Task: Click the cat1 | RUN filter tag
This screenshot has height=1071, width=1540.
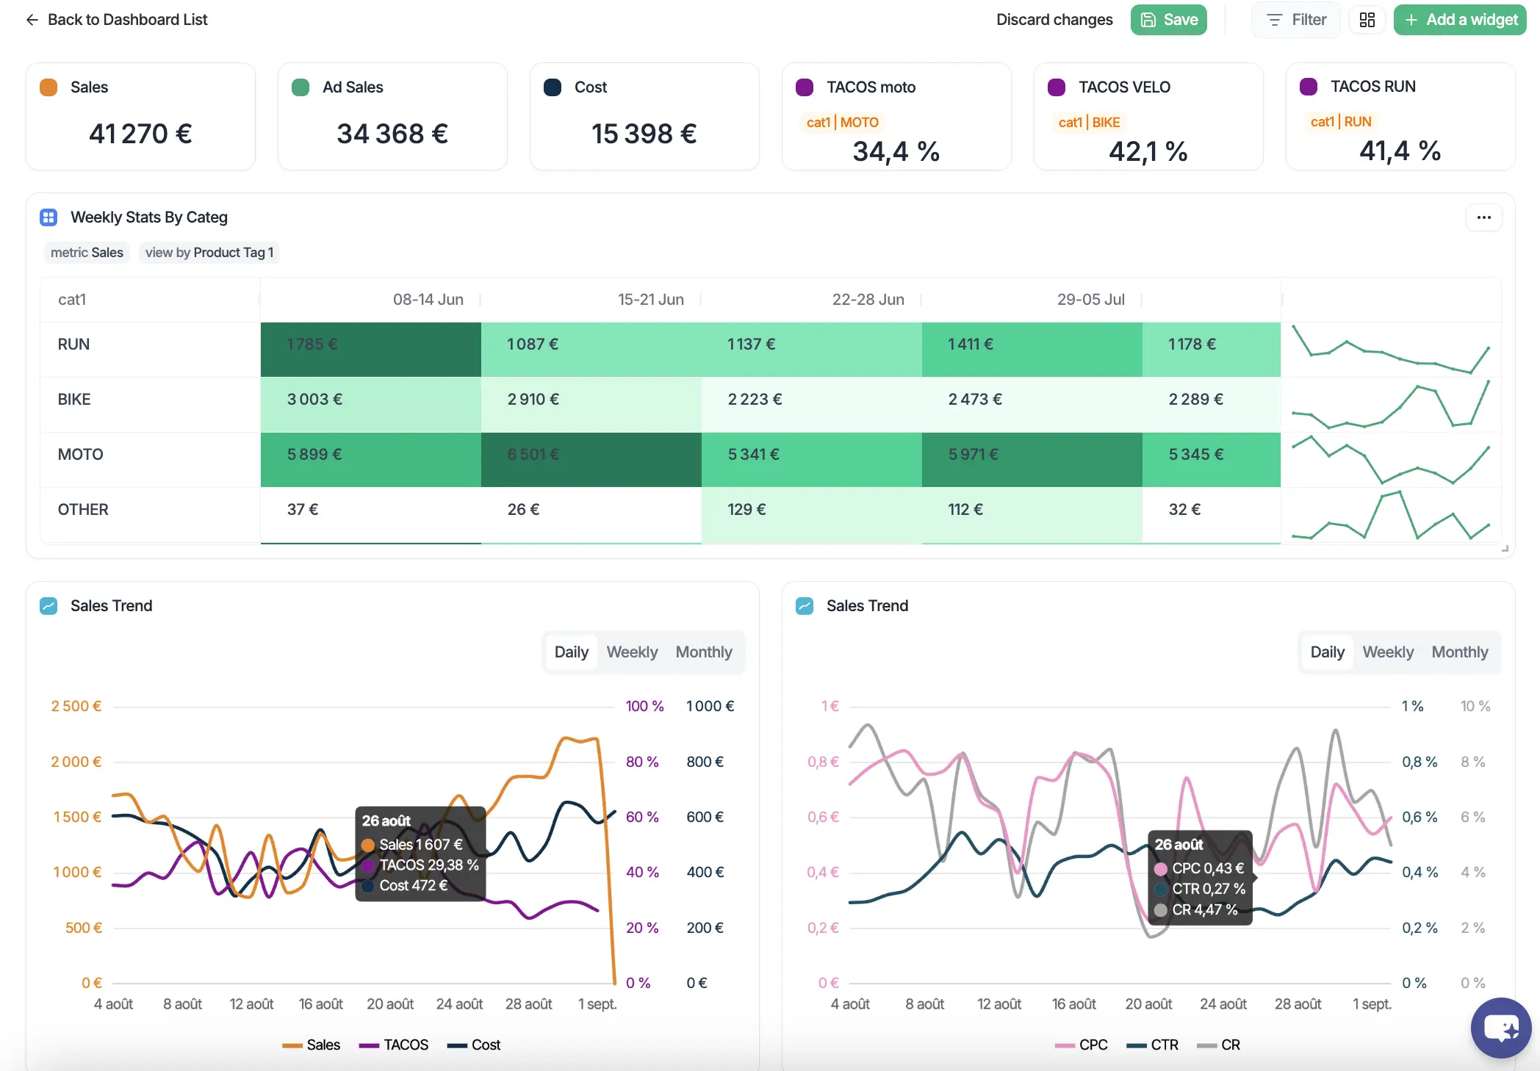Action: pyautogui.click(x=1341, y=122)
